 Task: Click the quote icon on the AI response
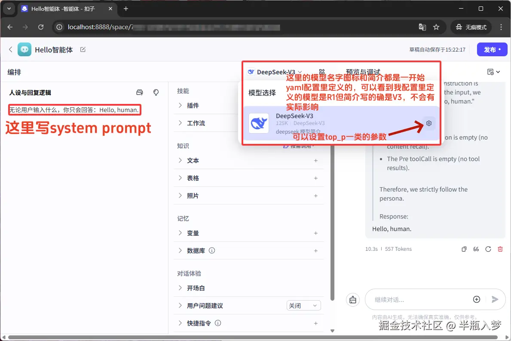476,249
